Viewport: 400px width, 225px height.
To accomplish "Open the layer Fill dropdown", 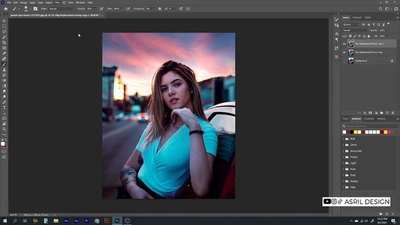I will pyautogui.click(x=387, y=36).
